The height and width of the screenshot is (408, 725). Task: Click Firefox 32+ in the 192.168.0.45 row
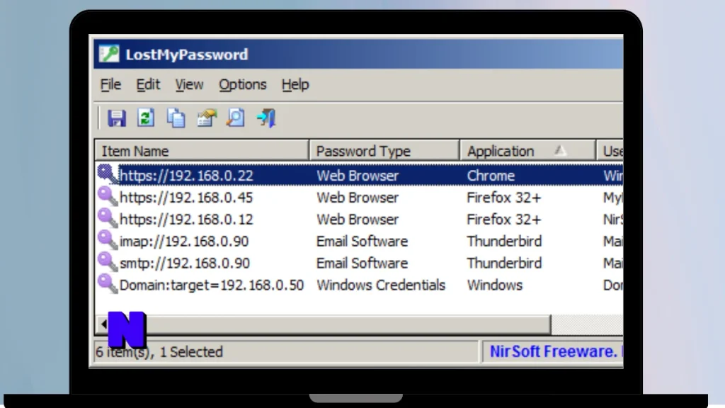[504, 198]
